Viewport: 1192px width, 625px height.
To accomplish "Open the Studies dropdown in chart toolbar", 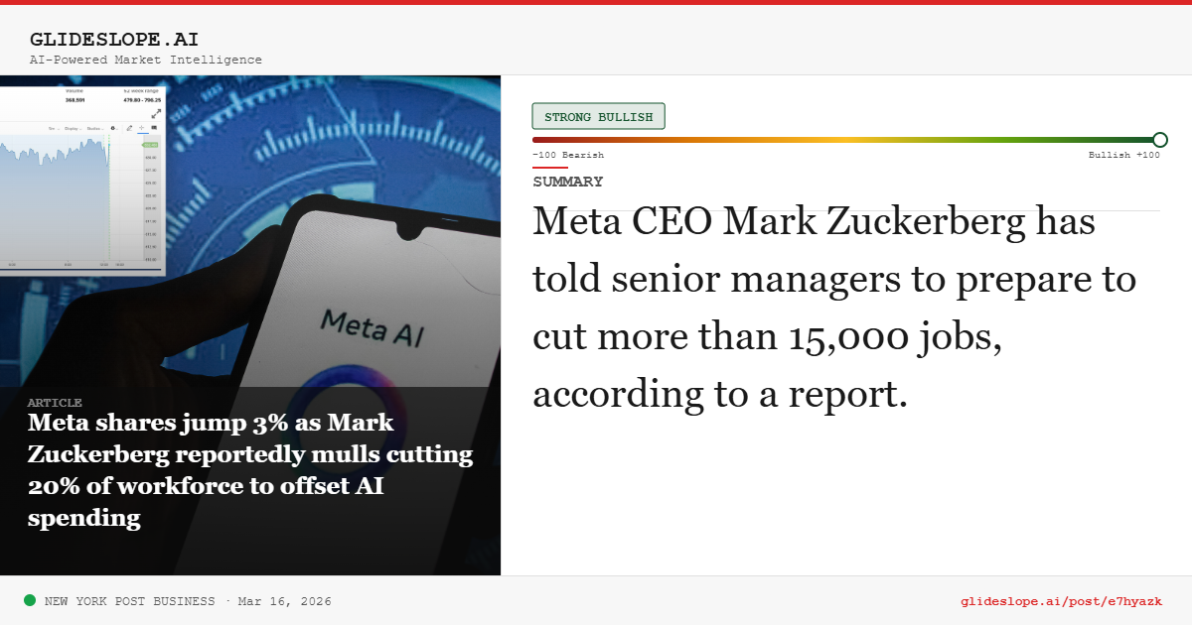I will pyautogui.click(x=94, y=128).
